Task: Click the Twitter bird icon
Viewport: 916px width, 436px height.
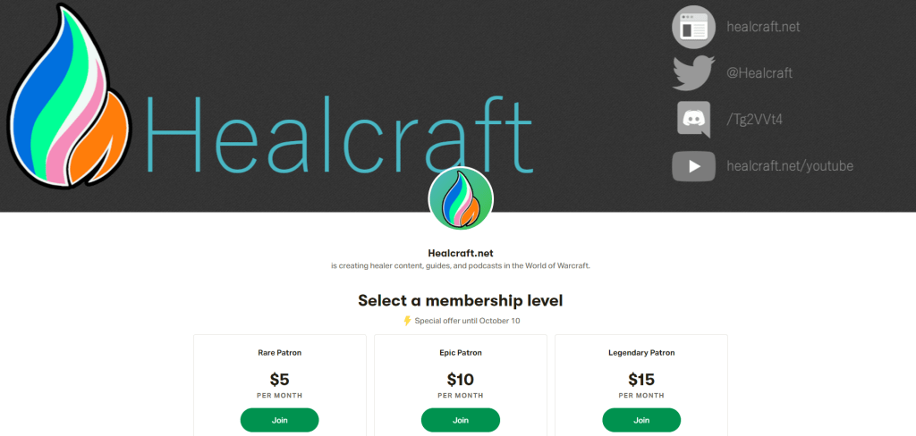Action: click(x=694, y=73)
